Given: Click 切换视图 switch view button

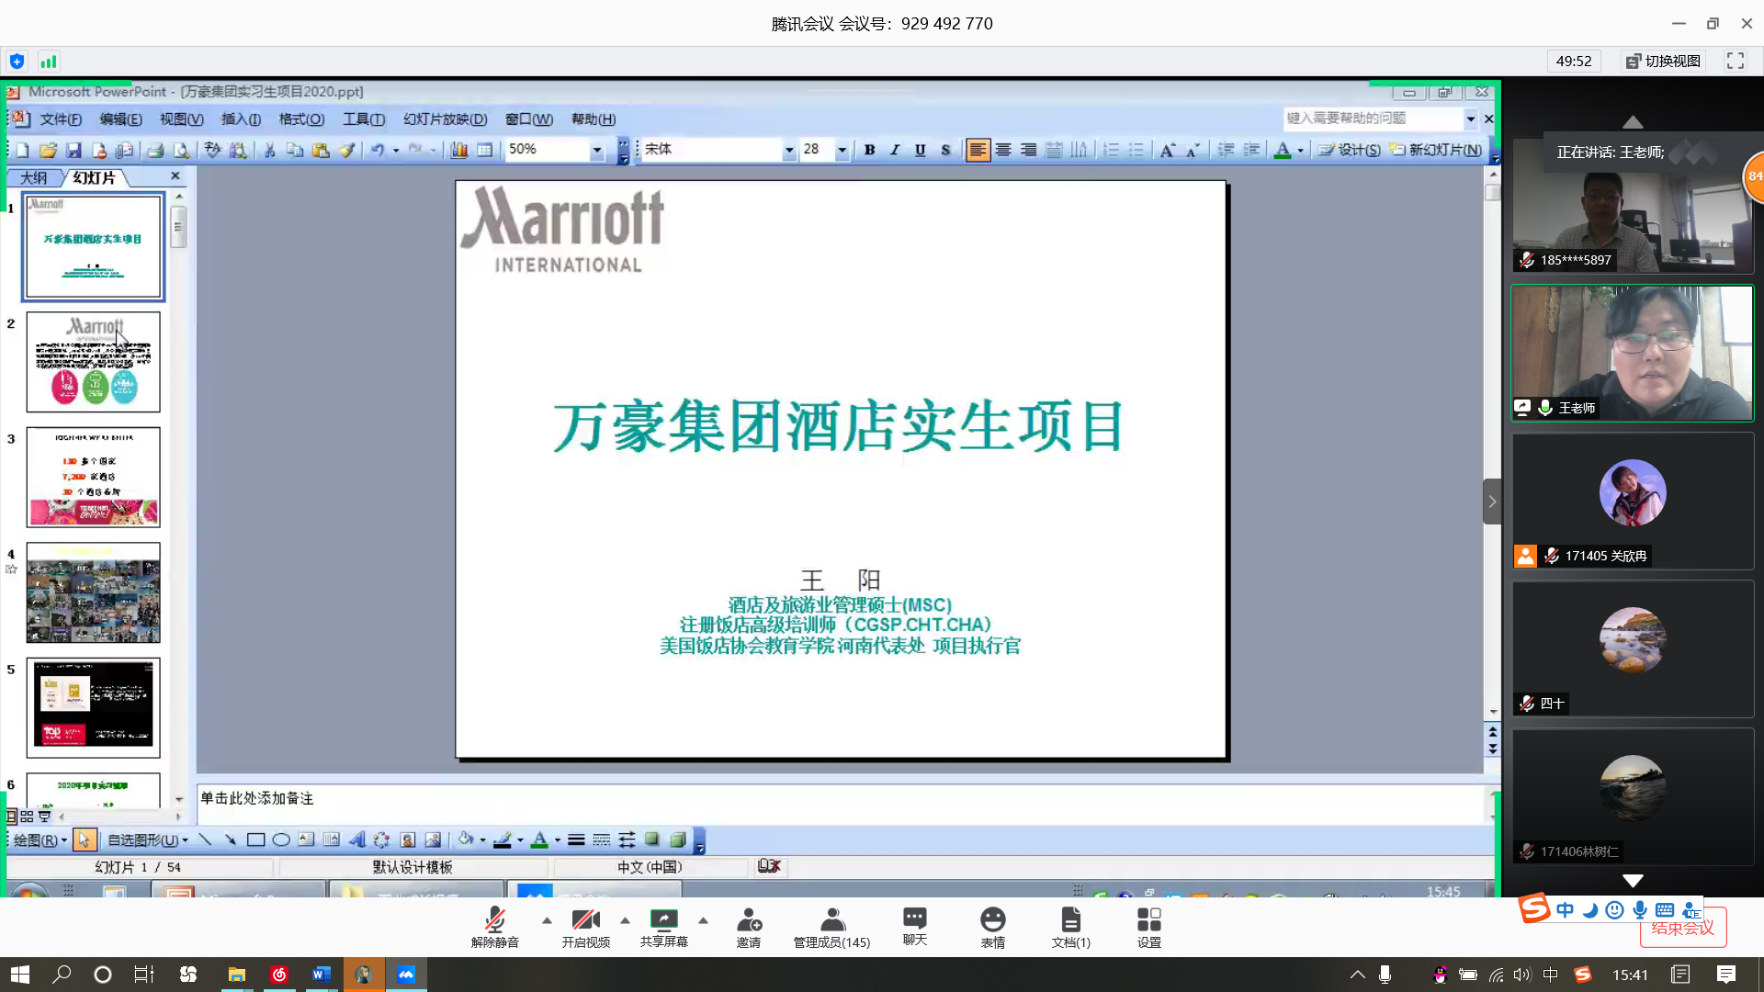Looking at the screenshot, I should (1663, 61).
